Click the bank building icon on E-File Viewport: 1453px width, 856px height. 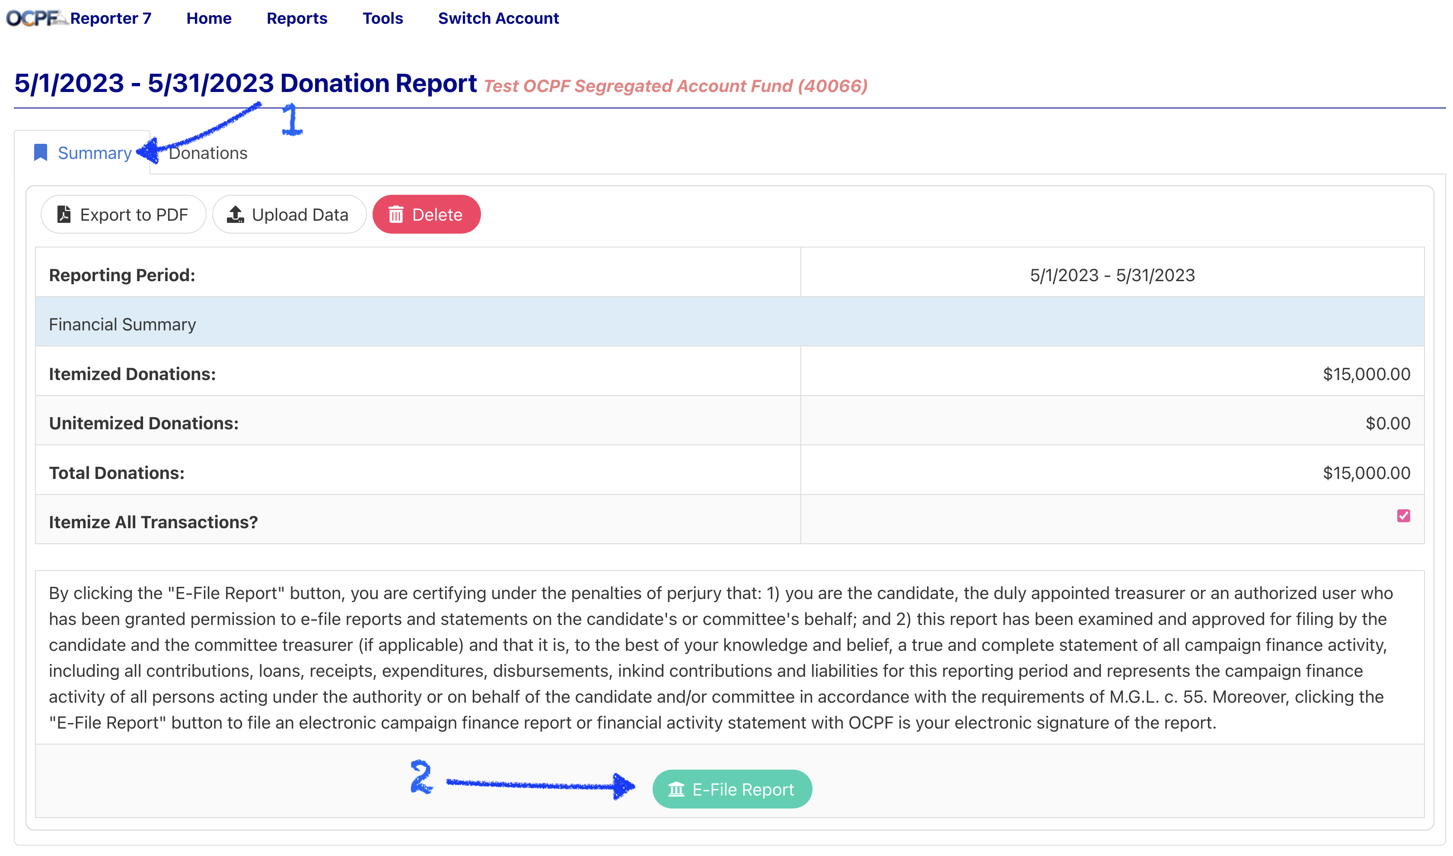676,789
